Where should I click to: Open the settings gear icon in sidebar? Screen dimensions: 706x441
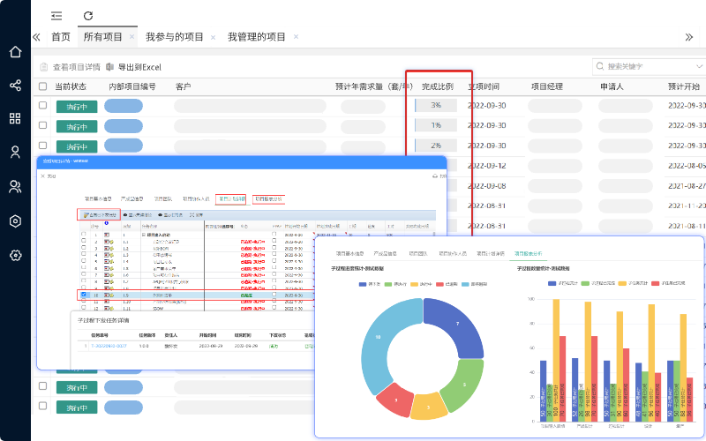(x=15, y=255)
